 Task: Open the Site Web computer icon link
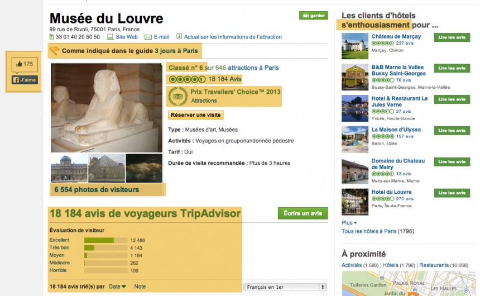(x=110, y=37)
